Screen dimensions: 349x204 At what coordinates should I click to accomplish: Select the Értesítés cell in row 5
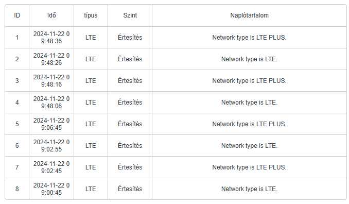tap(130, 124)
